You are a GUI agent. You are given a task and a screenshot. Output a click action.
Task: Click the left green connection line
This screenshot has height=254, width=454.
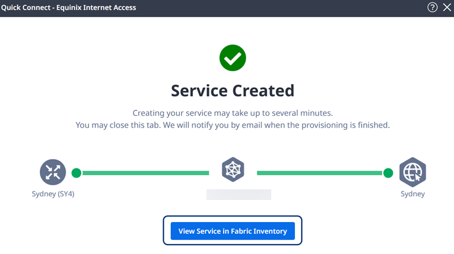coord(145,173)
